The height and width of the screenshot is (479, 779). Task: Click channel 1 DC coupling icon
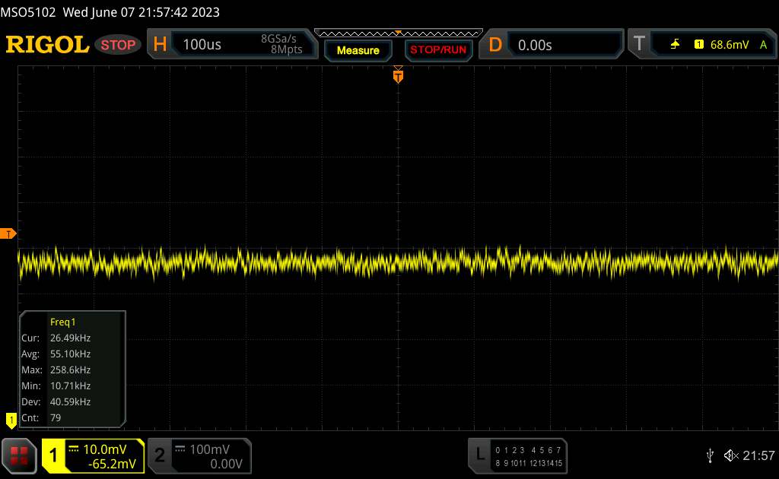[74, 449]
